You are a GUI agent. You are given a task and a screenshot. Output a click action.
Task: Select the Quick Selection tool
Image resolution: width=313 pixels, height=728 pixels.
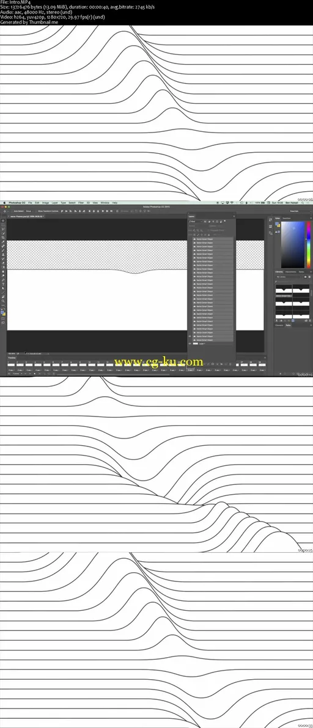click(x=3, y=233)
